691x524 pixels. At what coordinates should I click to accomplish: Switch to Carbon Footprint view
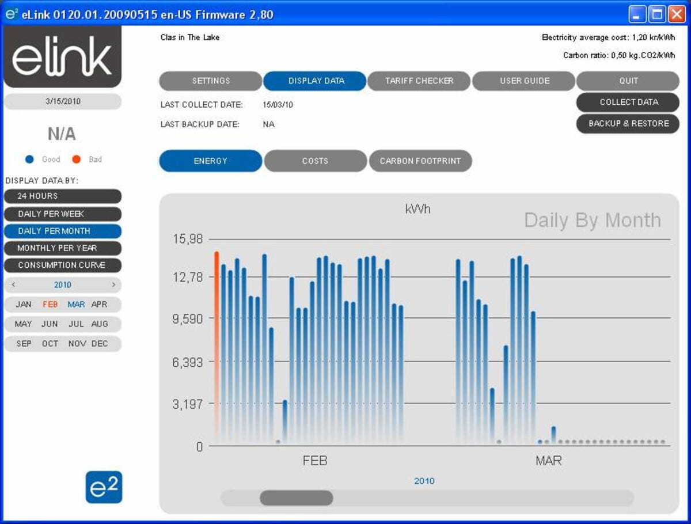click(420, 161)
